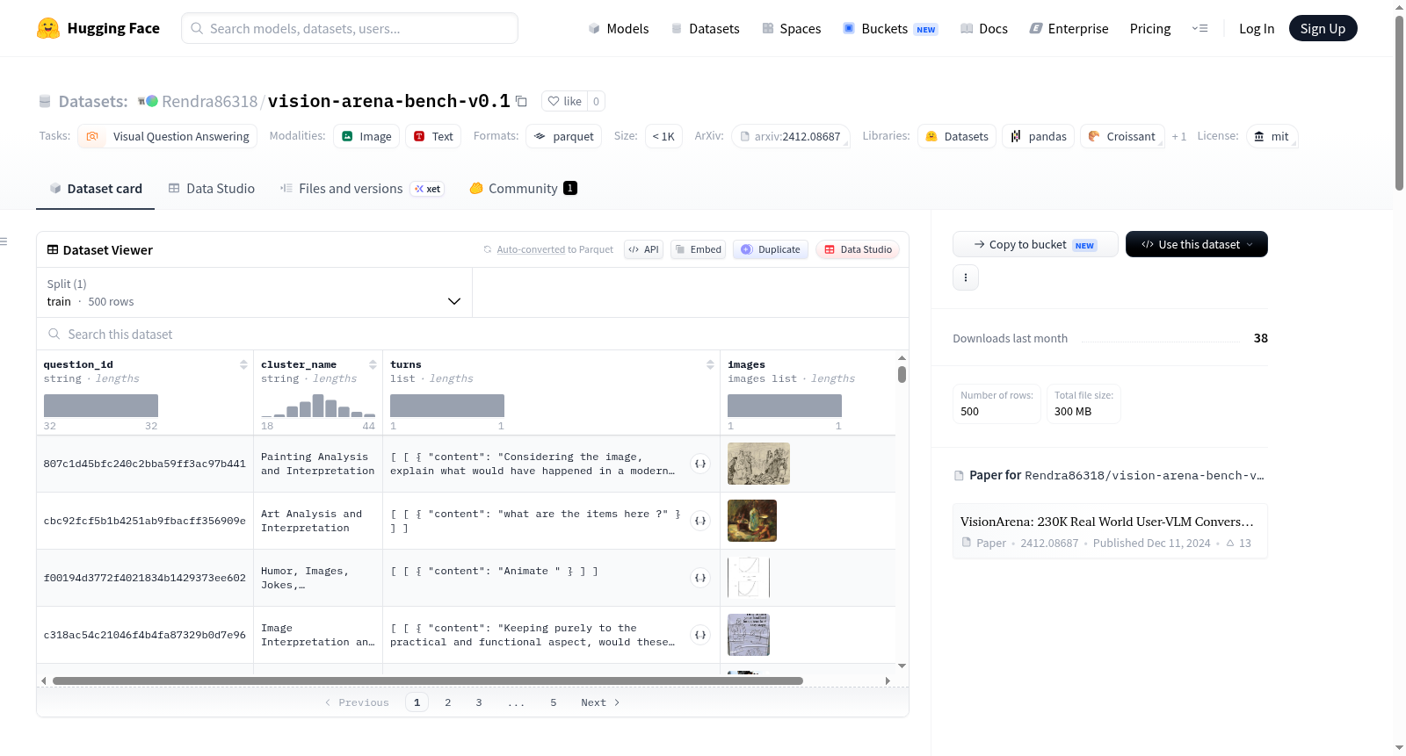Expand the left sidebar hamburger icon
This screenshot has width=1406, height=756.
(x=4, y=241)
